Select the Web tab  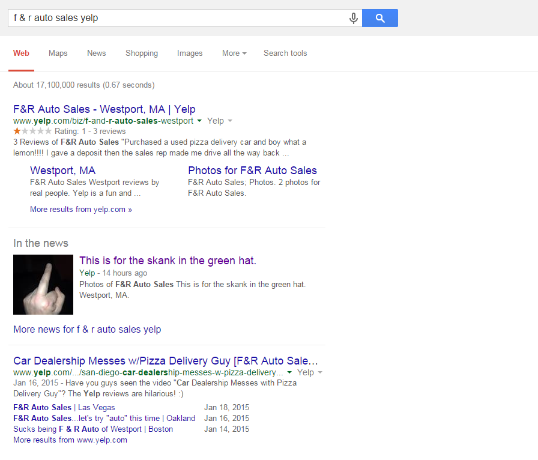point(21,53)
